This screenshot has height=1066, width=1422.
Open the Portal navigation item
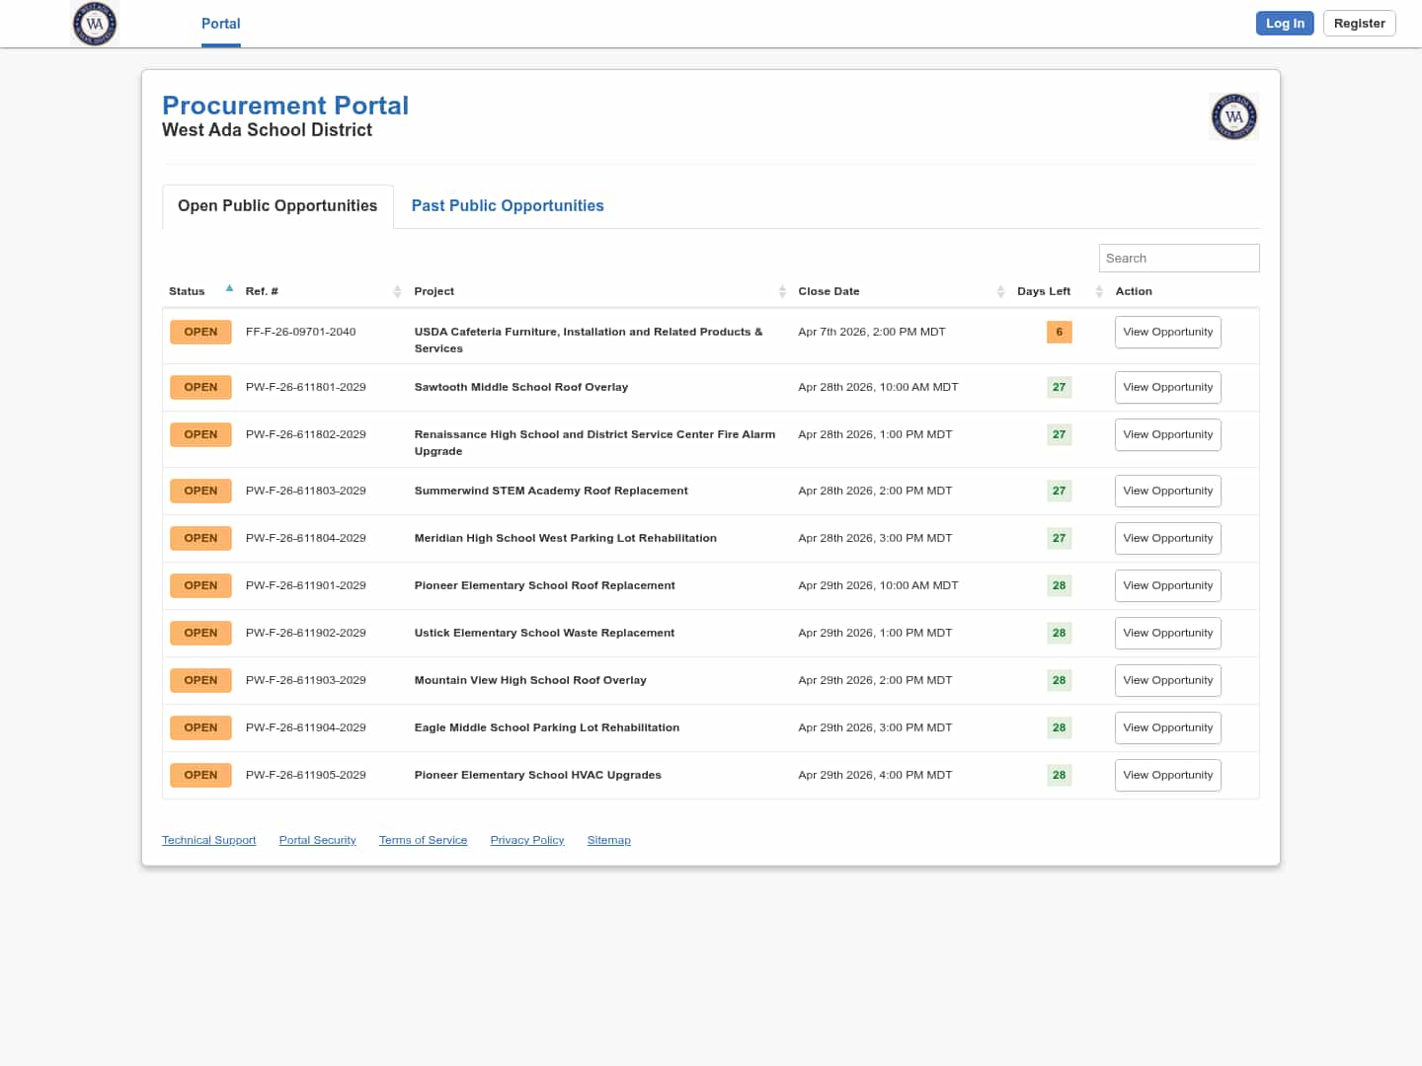pos(220,24)
